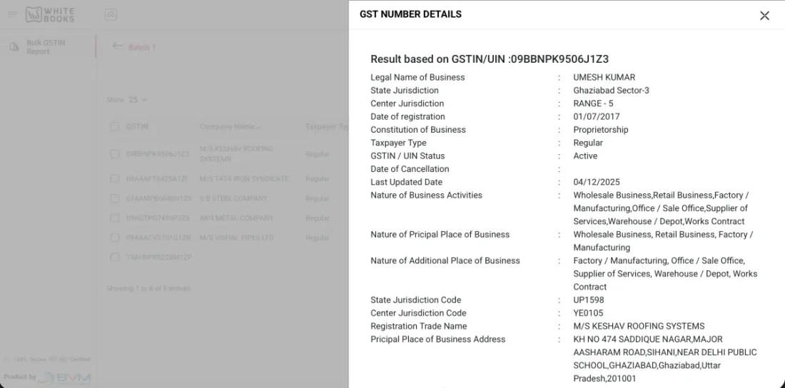The image size is (785, 388).
Task: Click GSTIN 09AGTPG7484P2Z6 in the table
Action: [x=158, y=218]
